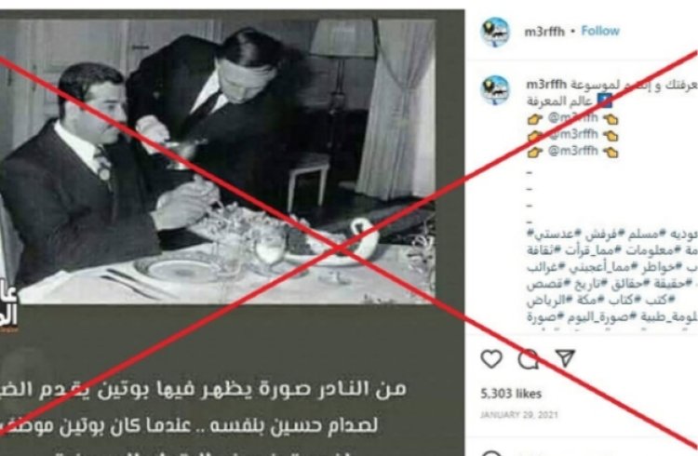Open the middle @m3rffh mention in caption

tap(573, 134)
